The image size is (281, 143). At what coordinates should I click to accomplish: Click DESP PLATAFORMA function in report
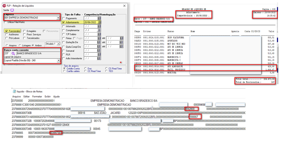tap(176, 38)
